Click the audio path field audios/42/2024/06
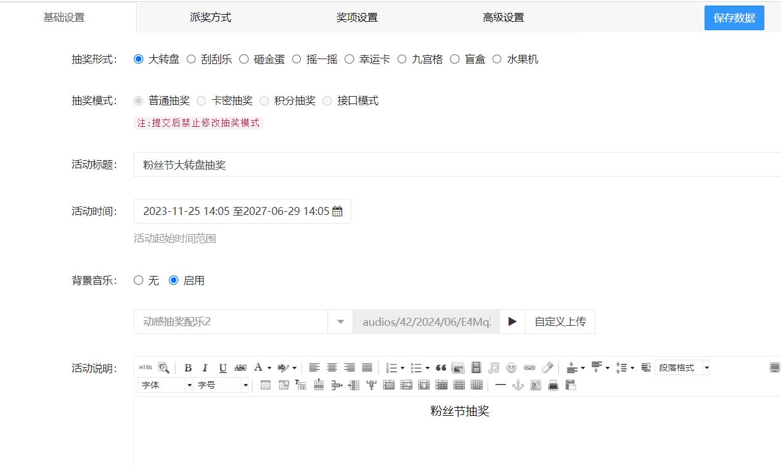The height and width of the screenshot is (465, 781). 427,321
